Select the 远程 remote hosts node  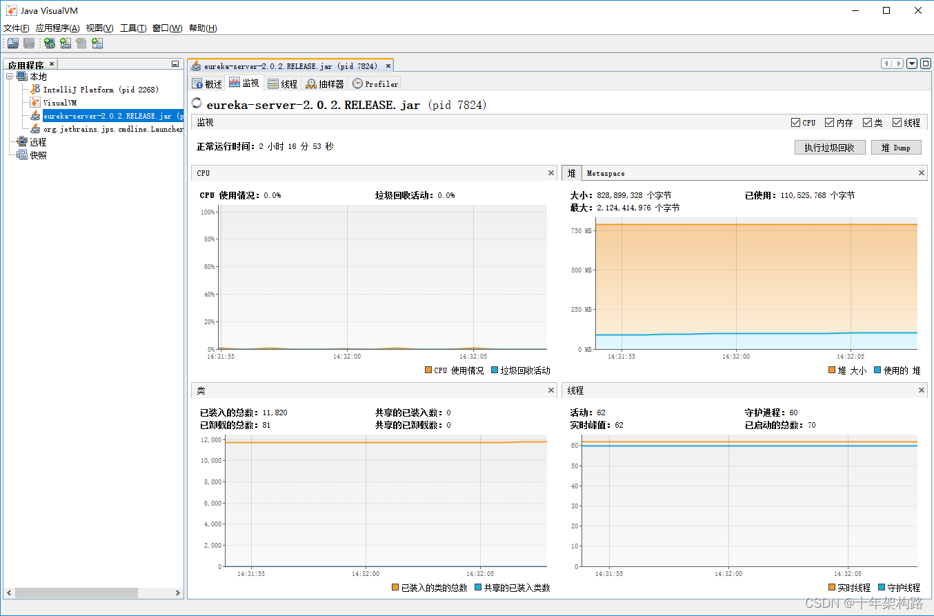coord(38,142)
